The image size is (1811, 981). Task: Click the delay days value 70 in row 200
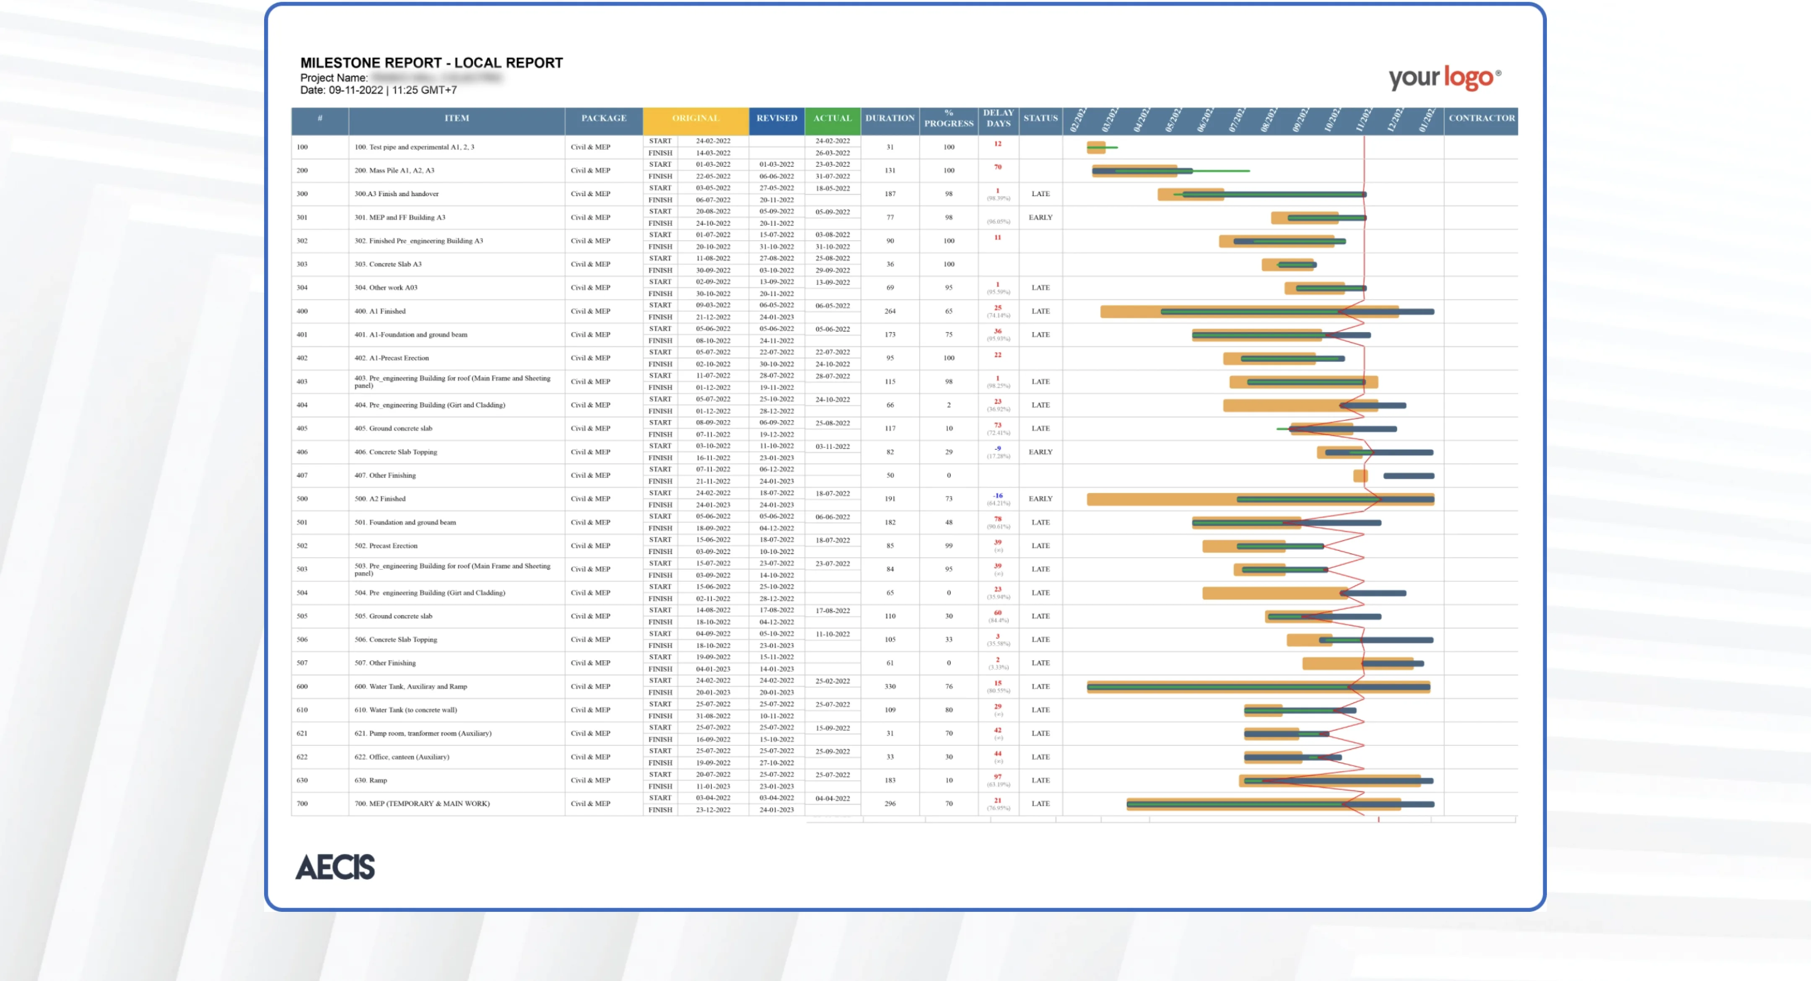coord(998,167)
